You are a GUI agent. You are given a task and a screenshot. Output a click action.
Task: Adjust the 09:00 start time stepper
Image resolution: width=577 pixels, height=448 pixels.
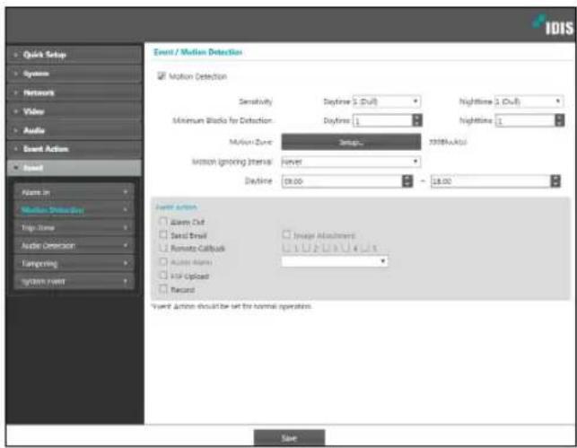(407, 181)
